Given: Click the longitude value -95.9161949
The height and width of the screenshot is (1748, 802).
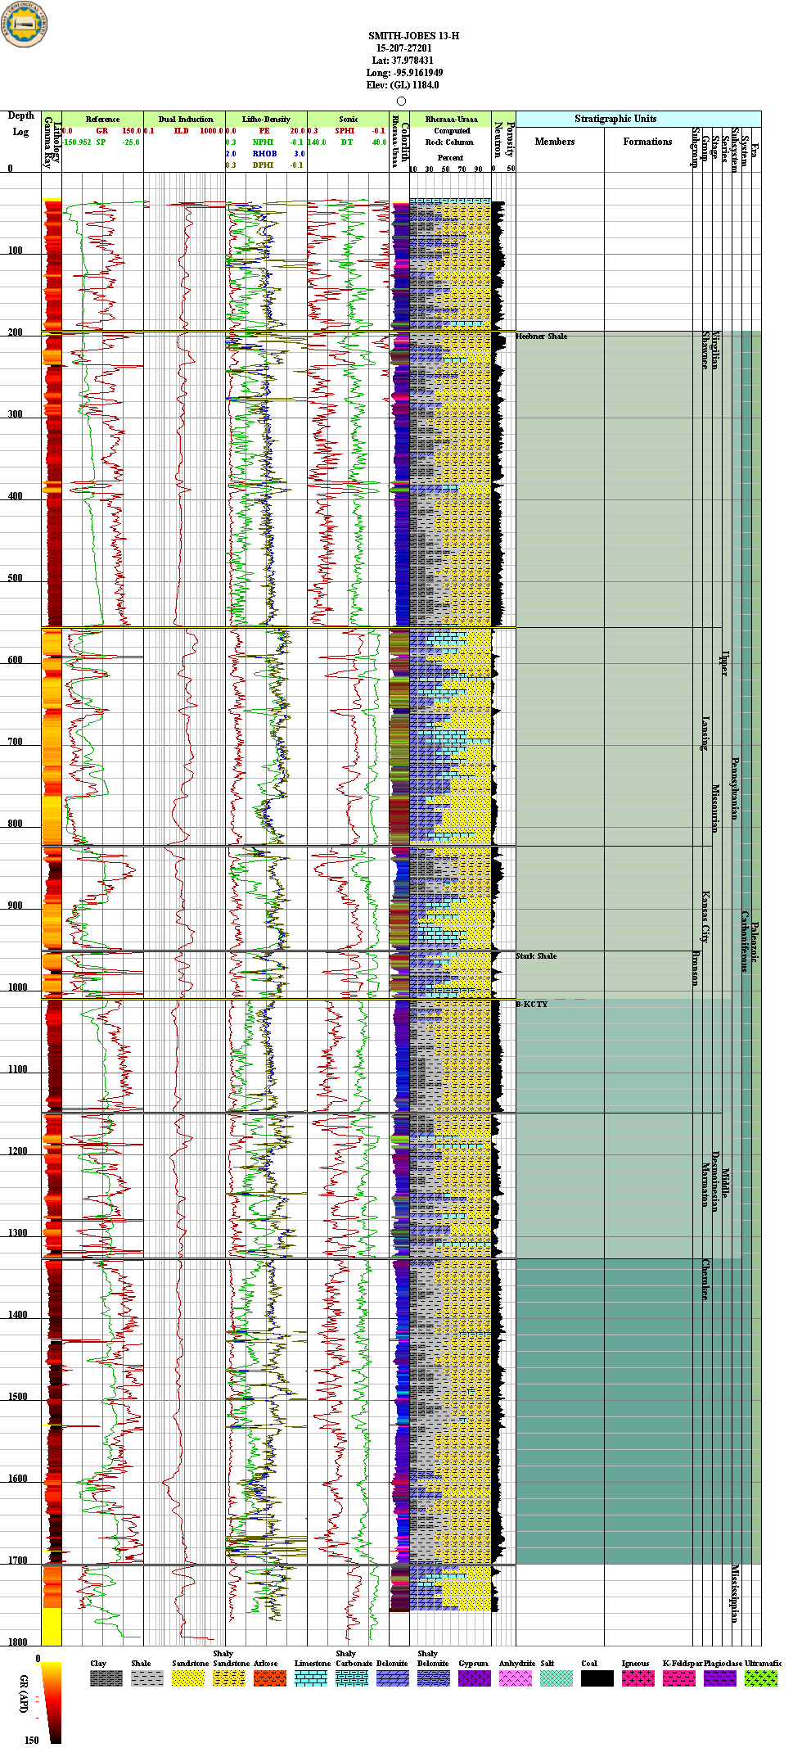Looking at the screenshot, I should (x=418, y=73).
